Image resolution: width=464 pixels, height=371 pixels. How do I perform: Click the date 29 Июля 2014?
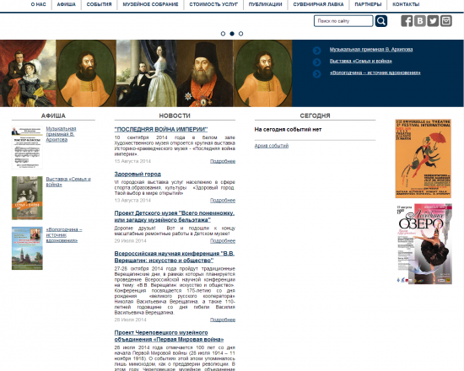point(131,241)
